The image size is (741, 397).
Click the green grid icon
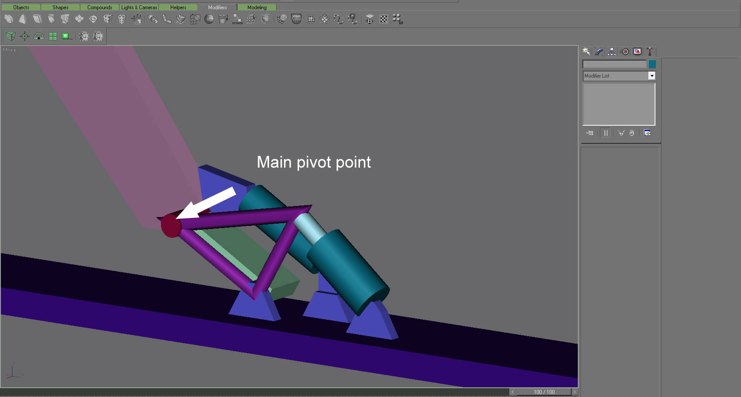53,36
